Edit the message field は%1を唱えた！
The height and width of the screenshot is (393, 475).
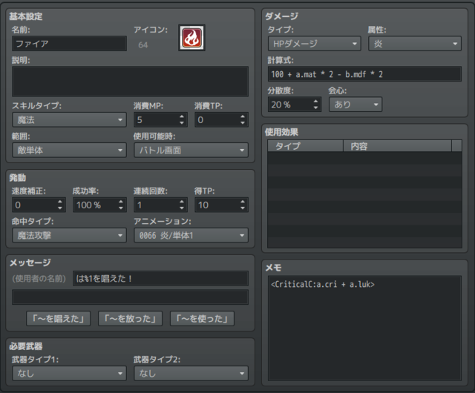tap(160, 279)
